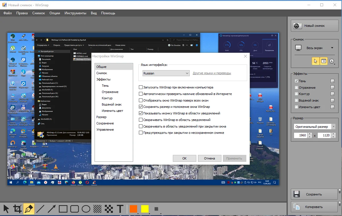Image resolution: width=342 pixels, height=216 pixels.
Task: Open settings button beside Изменить цвет effect
Action: click(x=332, y=107)
